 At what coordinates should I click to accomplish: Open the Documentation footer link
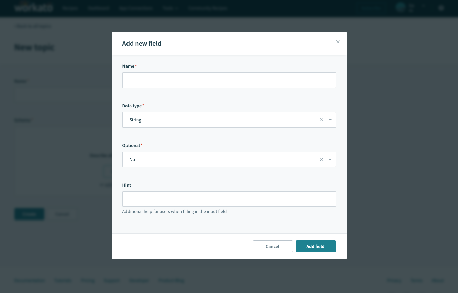[x=30, y=280]
